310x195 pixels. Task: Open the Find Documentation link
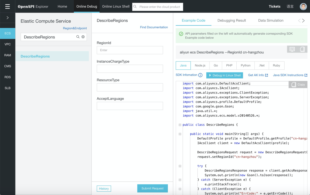[154, 27]
